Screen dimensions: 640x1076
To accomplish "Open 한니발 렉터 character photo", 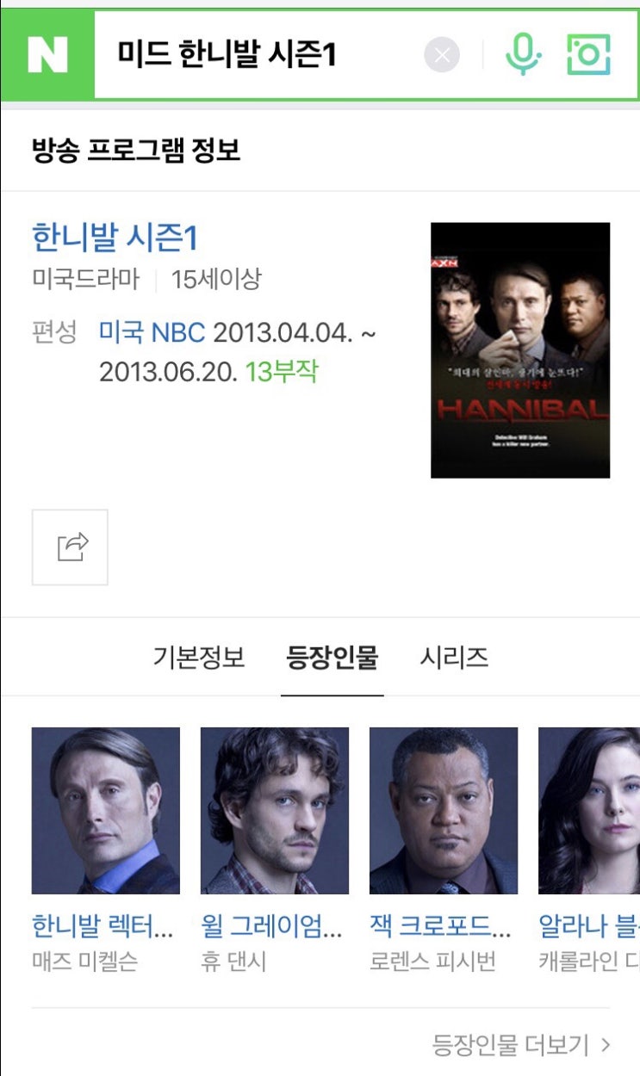I will pyautogui.click(x=106, y=811).
